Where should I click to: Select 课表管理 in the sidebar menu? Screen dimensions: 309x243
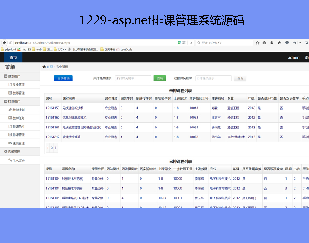click(x=18, y=143)
